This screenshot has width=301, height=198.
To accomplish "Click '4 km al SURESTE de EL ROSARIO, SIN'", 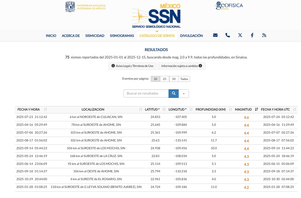I will [96, 179].
